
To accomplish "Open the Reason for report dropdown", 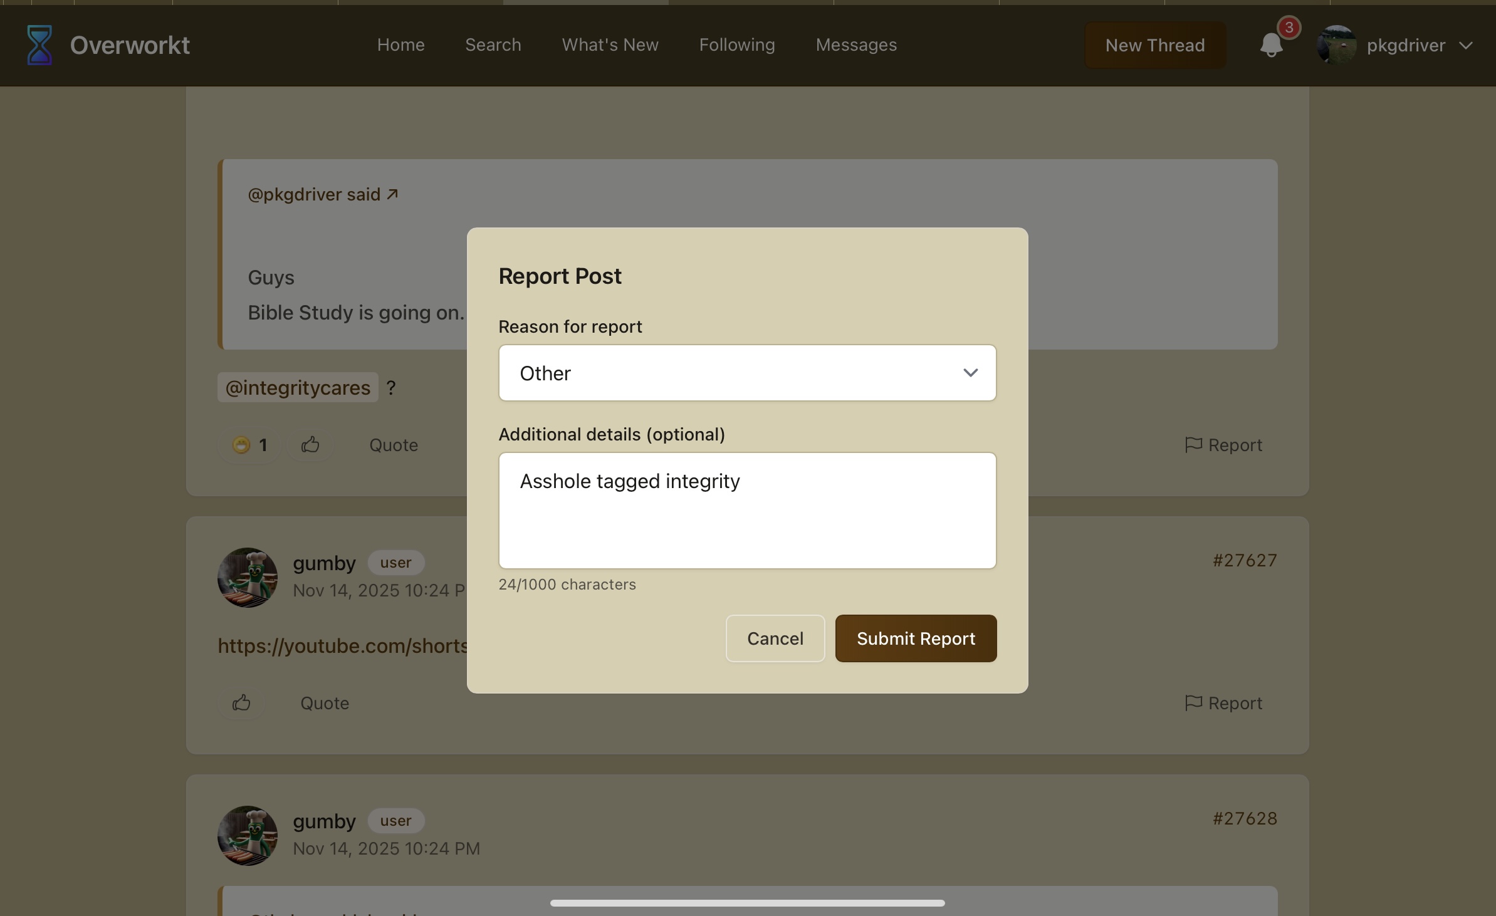I will click(x=747, y=373).
